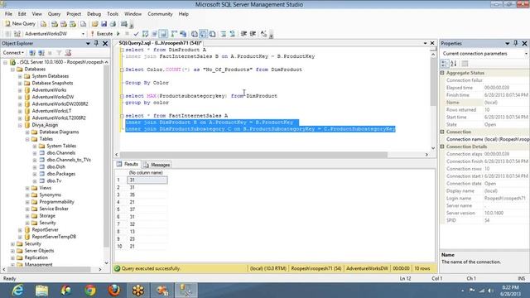Select the SQLQuery2.sql document tab
The width and height of the screenshot is (530, 298).
[x=160, y=43]
